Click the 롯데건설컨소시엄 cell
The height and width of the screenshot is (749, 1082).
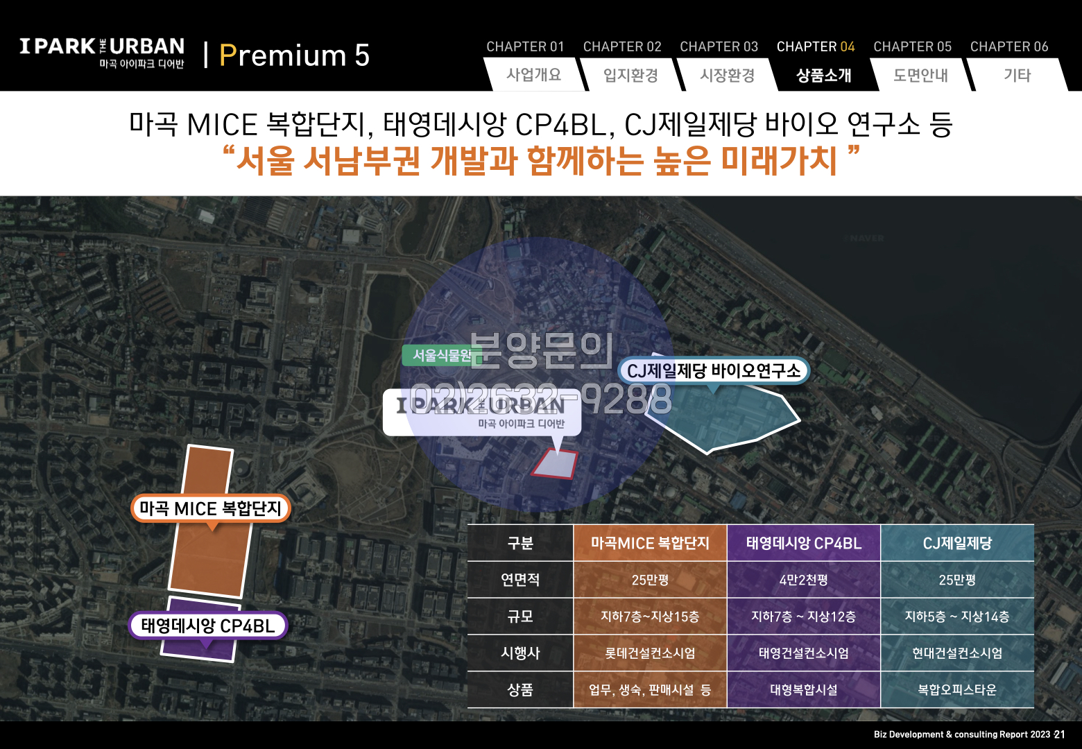pos(650,653)
